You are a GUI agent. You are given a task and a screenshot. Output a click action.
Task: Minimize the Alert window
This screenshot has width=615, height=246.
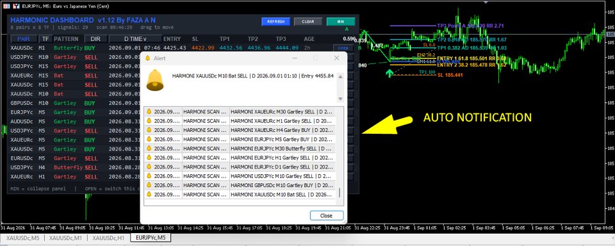(295, 58)
